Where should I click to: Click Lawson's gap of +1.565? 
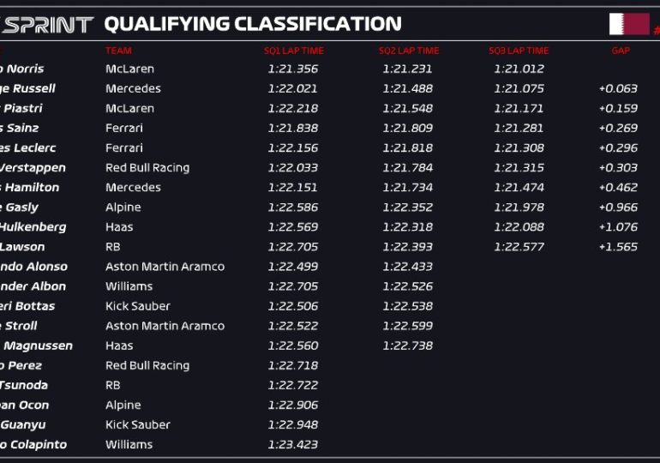click(x=618, y=247)
